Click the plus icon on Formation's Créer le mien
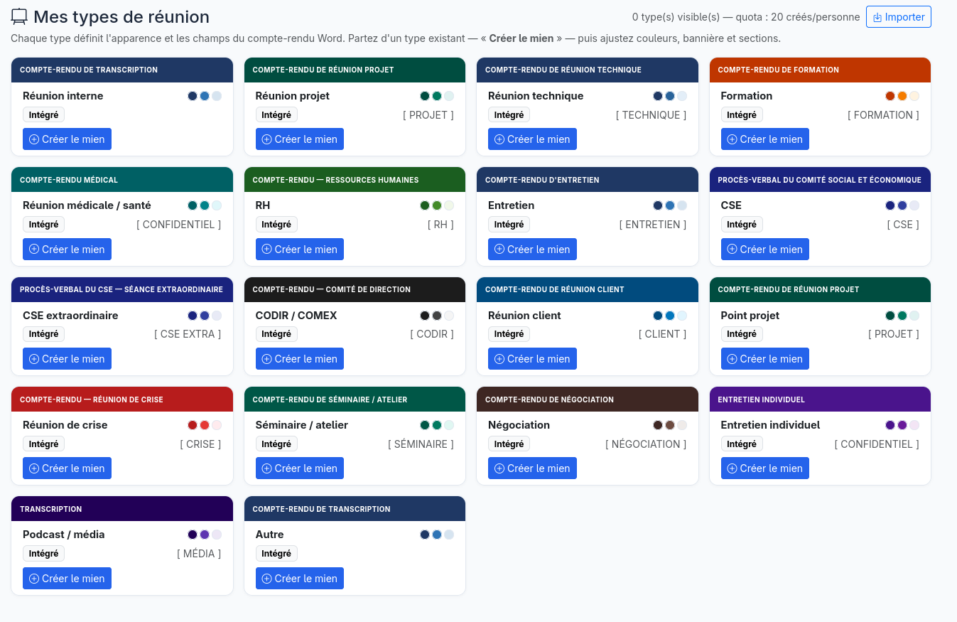The width and height of the screenshot is (957, 622). (732, 139)
